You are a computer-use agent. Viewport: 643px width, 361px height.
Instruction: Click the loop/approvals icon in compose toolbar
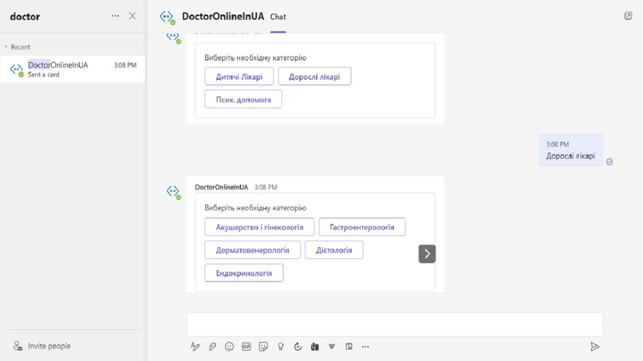tap(298, 347)
